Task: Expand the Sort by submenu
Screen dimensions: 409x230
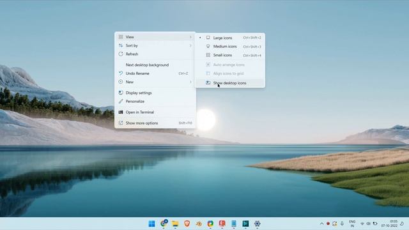Action: (155, 45)
